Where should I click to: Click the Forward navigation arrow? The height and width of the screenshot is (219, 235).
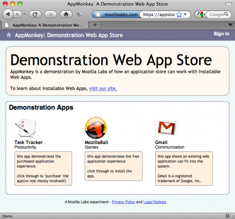pos(18,14)
